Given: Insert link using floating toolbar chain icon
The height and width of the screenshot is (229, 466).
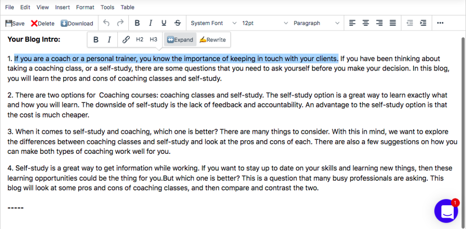Looking at the screenshot, I should tap(126, 40).
